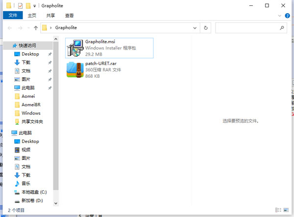Switch to large thumbnails view layout
Screen dimensions: 294x217
coord(286,210)
